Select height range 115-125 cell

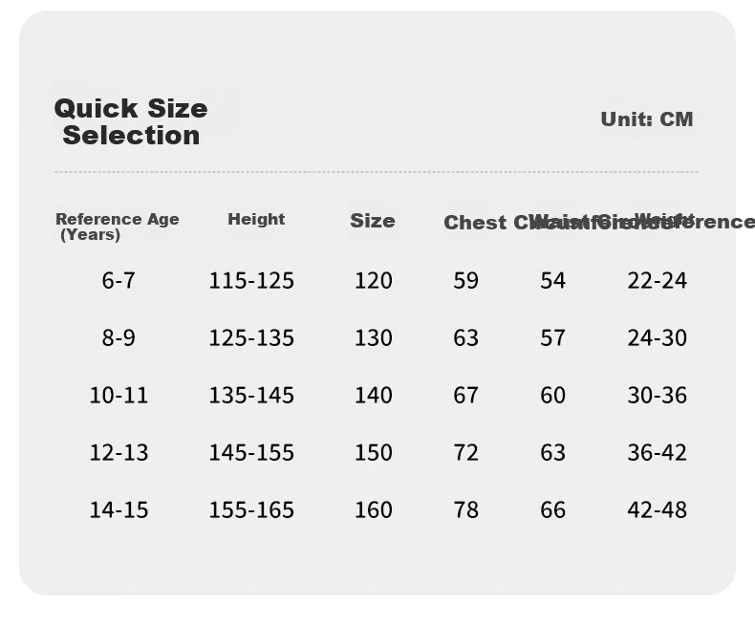[x=251, y=281]
